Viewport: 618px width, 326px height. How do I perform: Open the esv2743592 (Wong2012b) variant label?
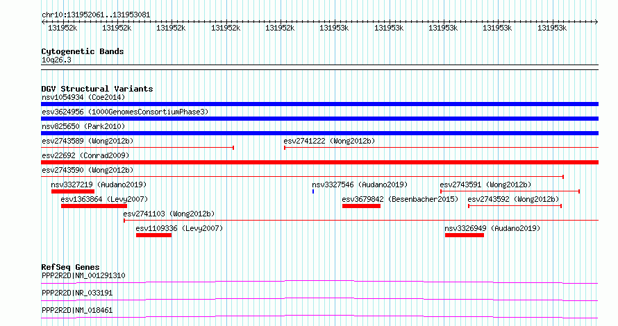click(x=514, y=199)
